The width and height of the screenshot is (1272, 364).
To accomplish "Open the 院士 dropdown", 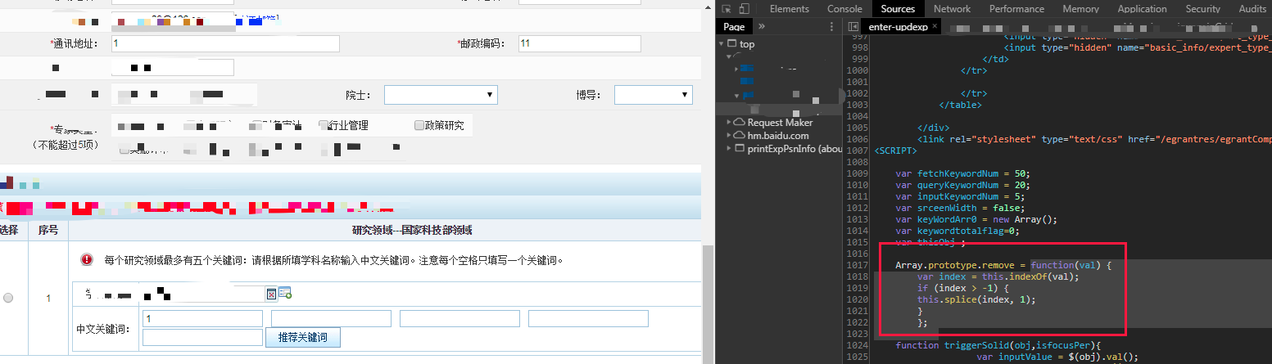I will click(x=441, y=96).
